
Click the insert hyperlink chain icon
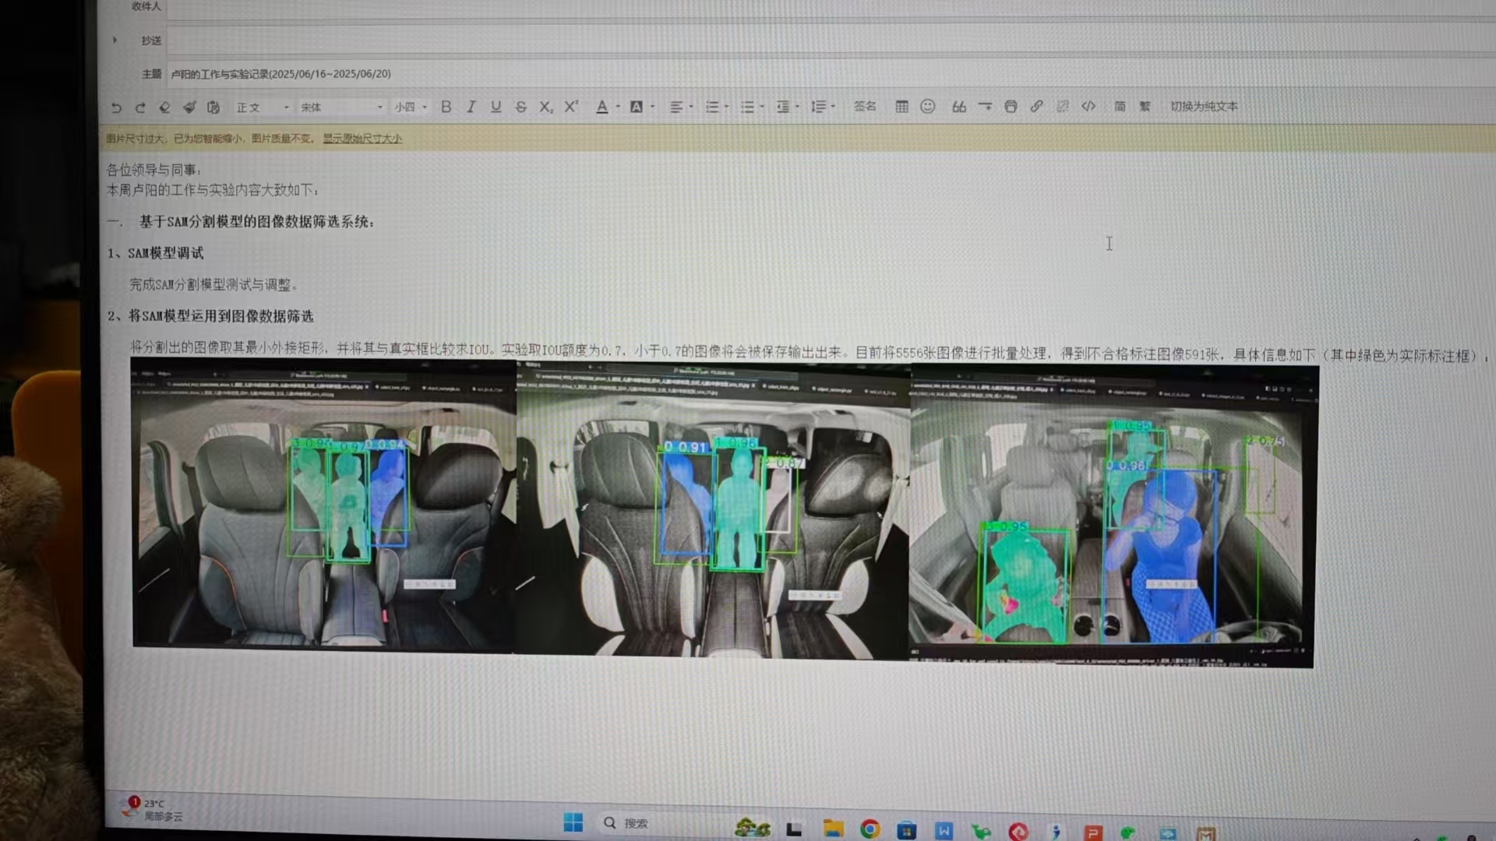(1036, 107)
